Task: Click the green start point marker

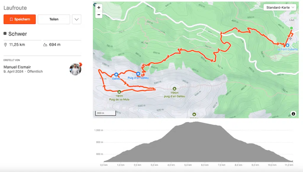Action: (x=291, y=28)
